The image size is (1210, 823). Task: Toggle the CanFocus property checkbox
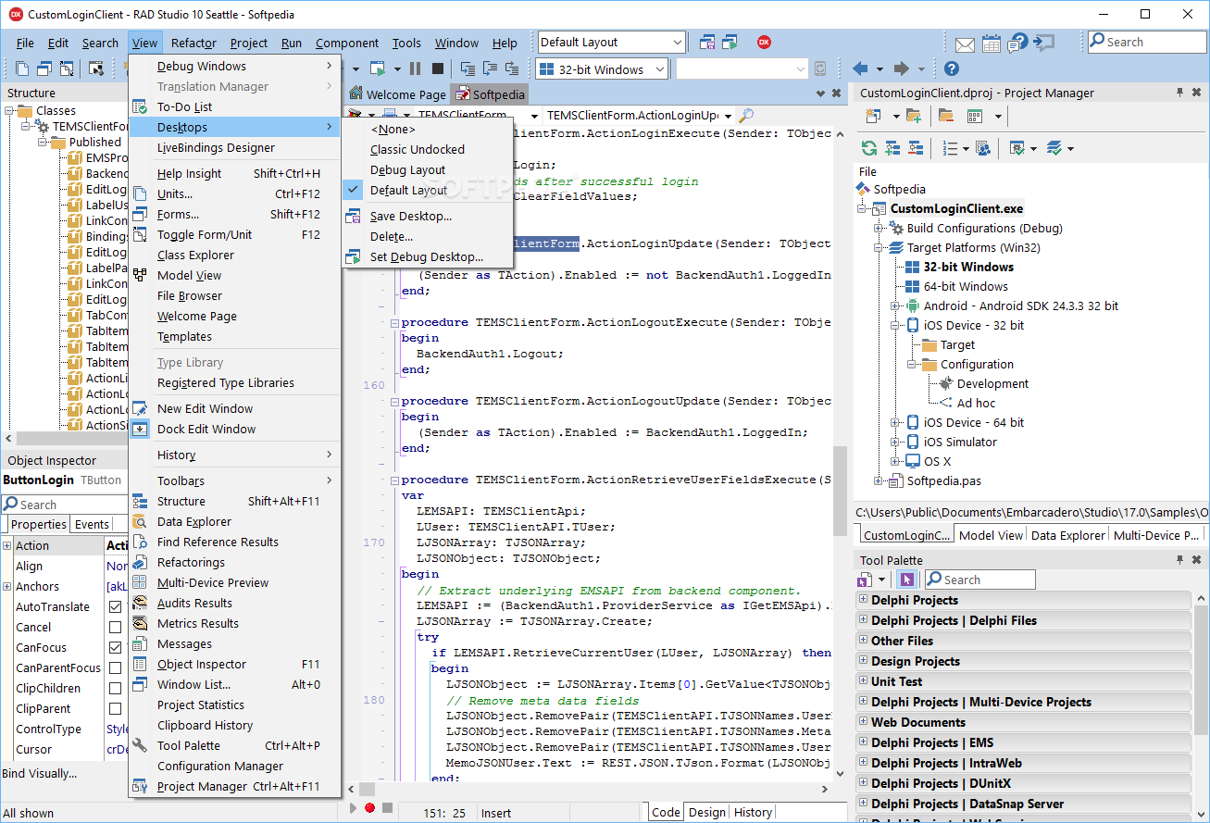[x=116, y=648]
